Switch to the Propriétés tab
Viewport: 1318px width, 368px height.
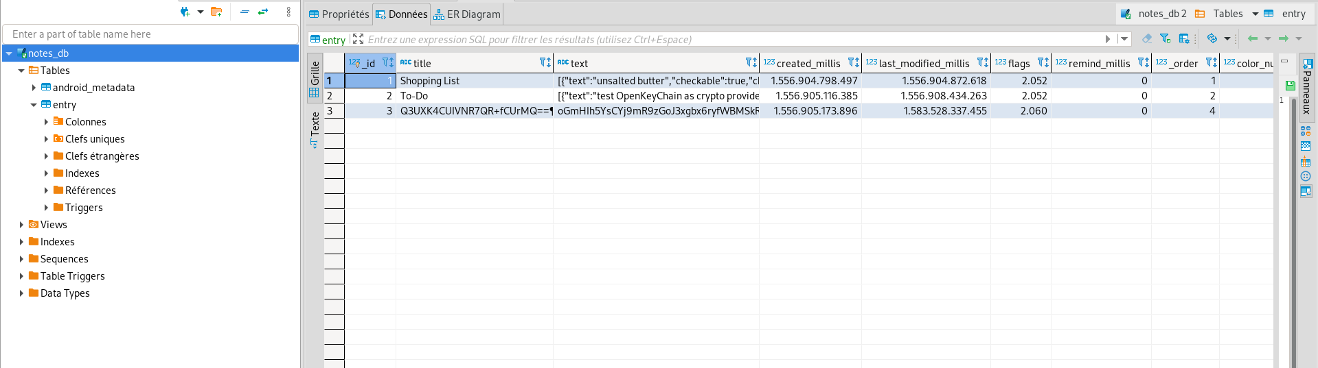[x=339, y=14]
